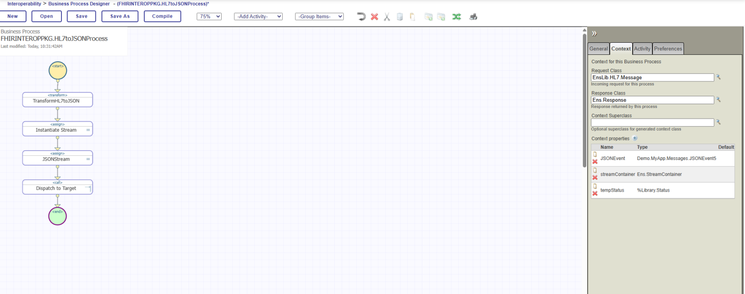Click into the empty Context Superclass field
This screenshot has width=745, height=294.
tap(652, 122)
